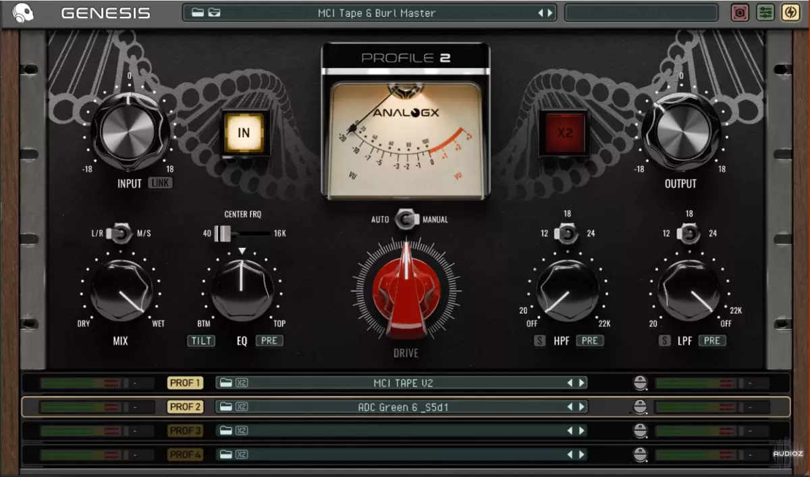Click the yellow lightning bolt icon
810x477 pixels.
(790, 13)
